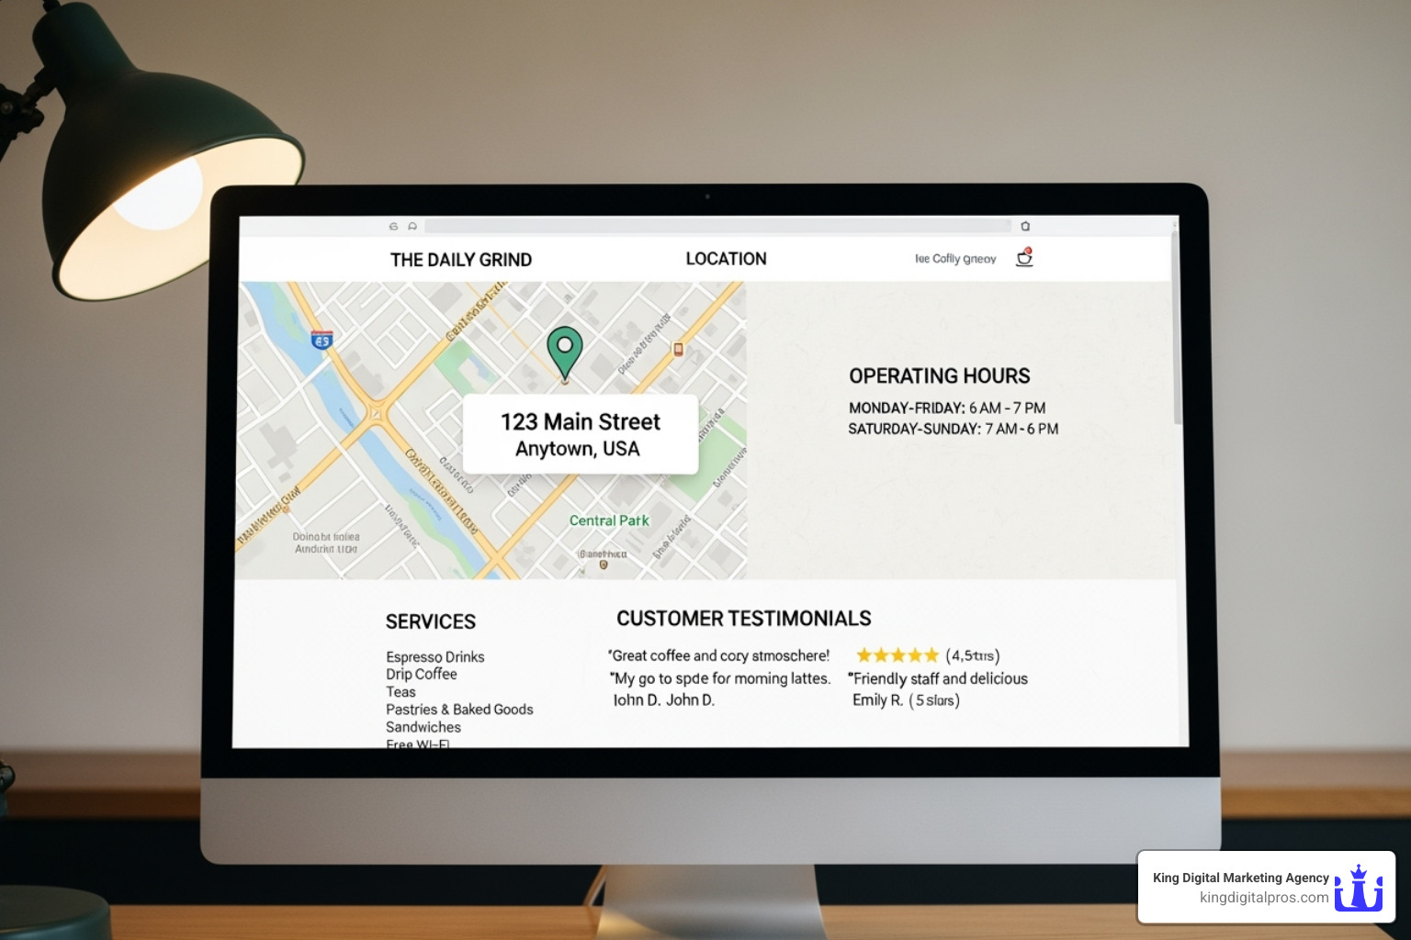Viewport: 1411px width, 940px height.
Task: Expand the CUSTOMER TESTIMONIALS section
Action: tap(744, 618)
